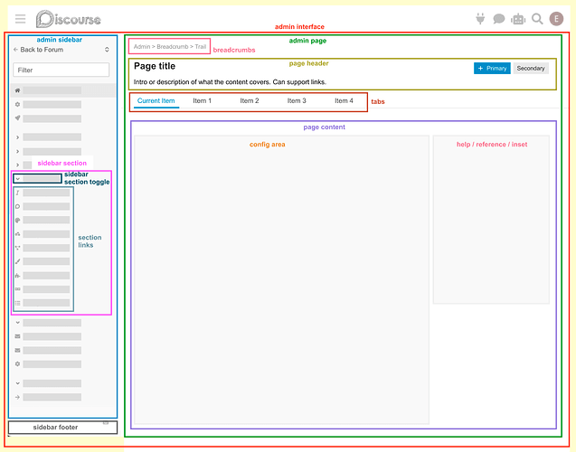Screen dimensions: 576x452
Task: Click the Trail breadcrumb item
Action: click(x=201, y=47)
